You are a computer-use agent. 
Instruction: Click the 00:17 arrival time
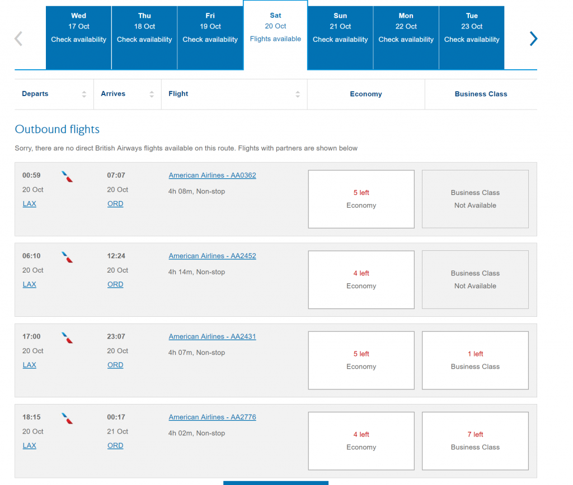tap(116, 417)
